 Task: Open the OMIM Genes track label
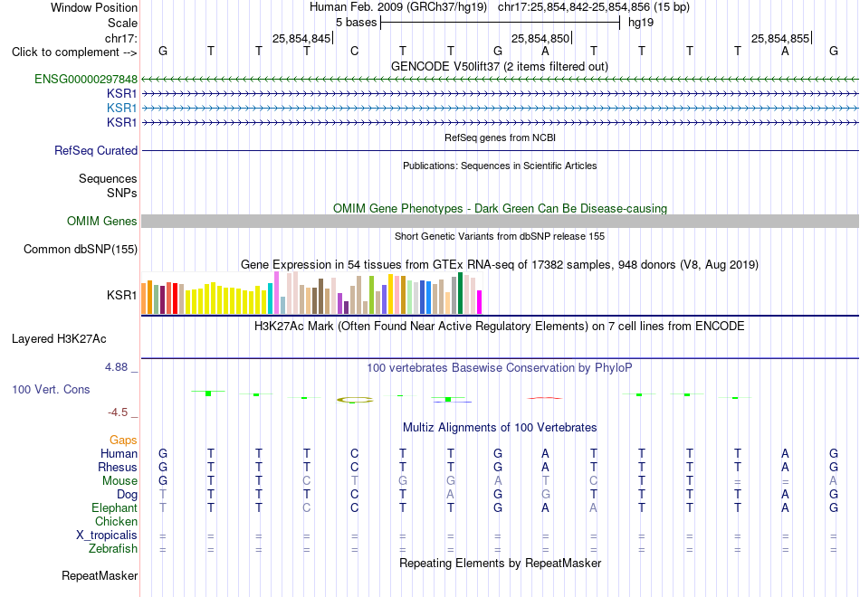[x=101, y=221]
